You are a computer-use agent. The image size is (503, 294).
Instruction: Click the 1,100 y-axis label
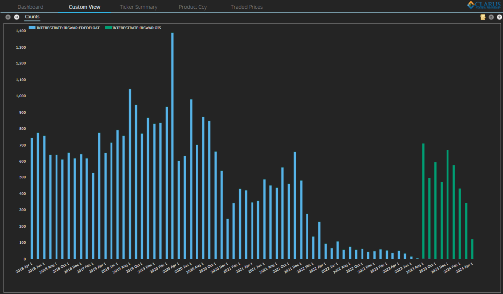point(21,80)
